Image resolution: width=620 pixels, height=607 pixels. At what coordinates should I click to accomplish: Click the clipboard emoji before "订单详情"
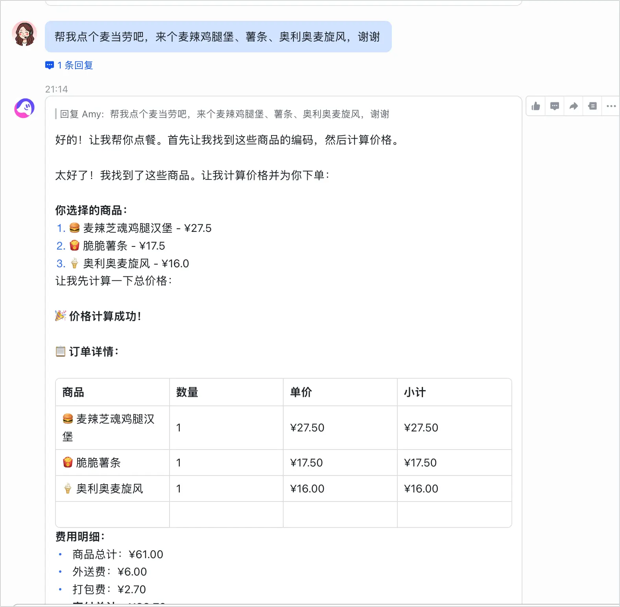tap(61, 351)
